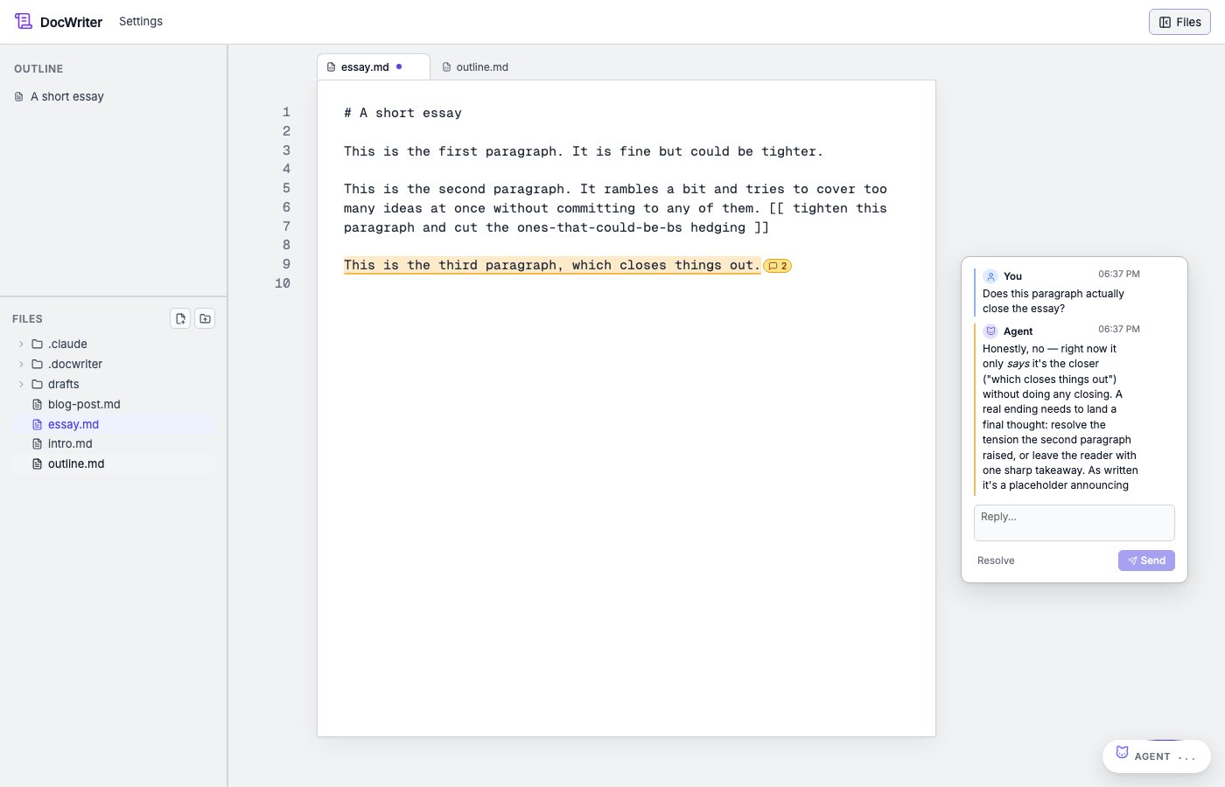This screenshot has height=787, width=1225.
Task: Click the .docwriter folder icon
Action: pos(37,364)
